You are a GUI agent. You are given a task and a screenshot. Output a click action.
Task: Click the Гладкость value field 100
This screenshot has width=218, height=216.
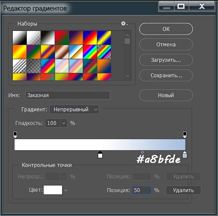[52, 123]
